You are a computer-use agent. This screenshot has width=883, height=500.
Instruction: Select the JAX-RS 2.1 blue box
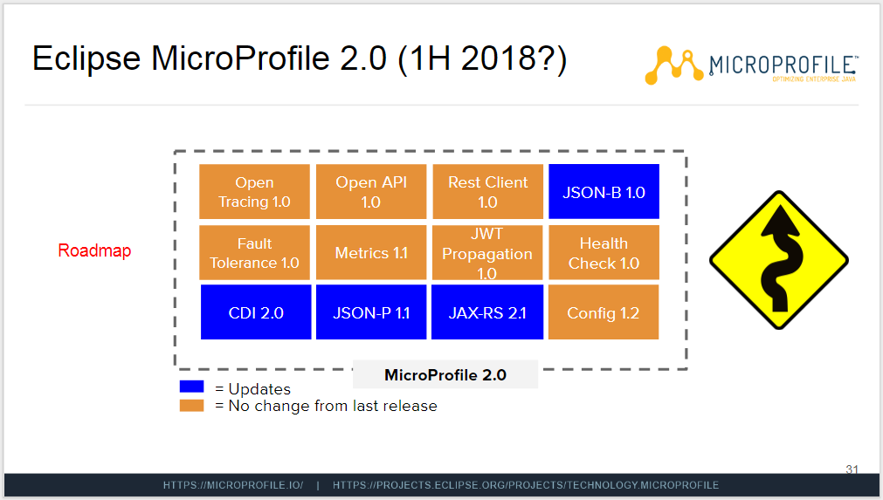pos(487,312)
